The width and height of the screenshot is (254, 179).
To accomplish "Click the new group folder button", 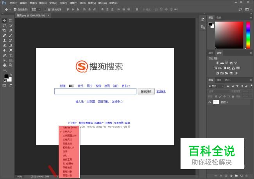I will [x=236, y=176].
